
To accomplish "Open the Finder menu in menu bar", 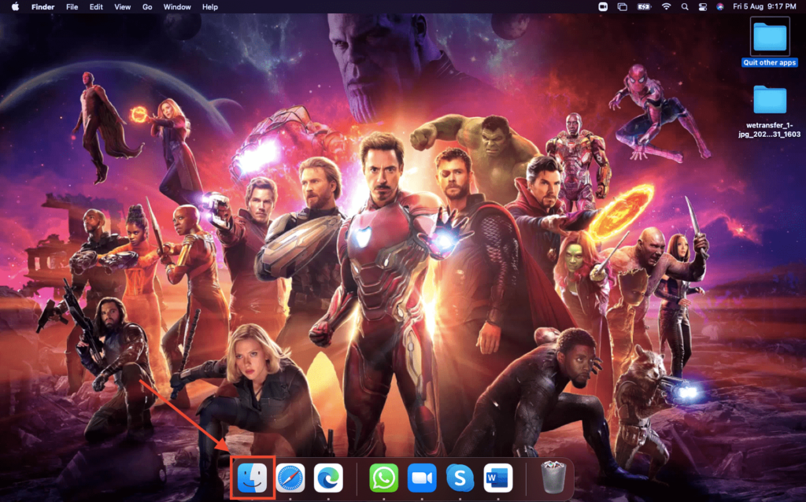I will point(43,6).
